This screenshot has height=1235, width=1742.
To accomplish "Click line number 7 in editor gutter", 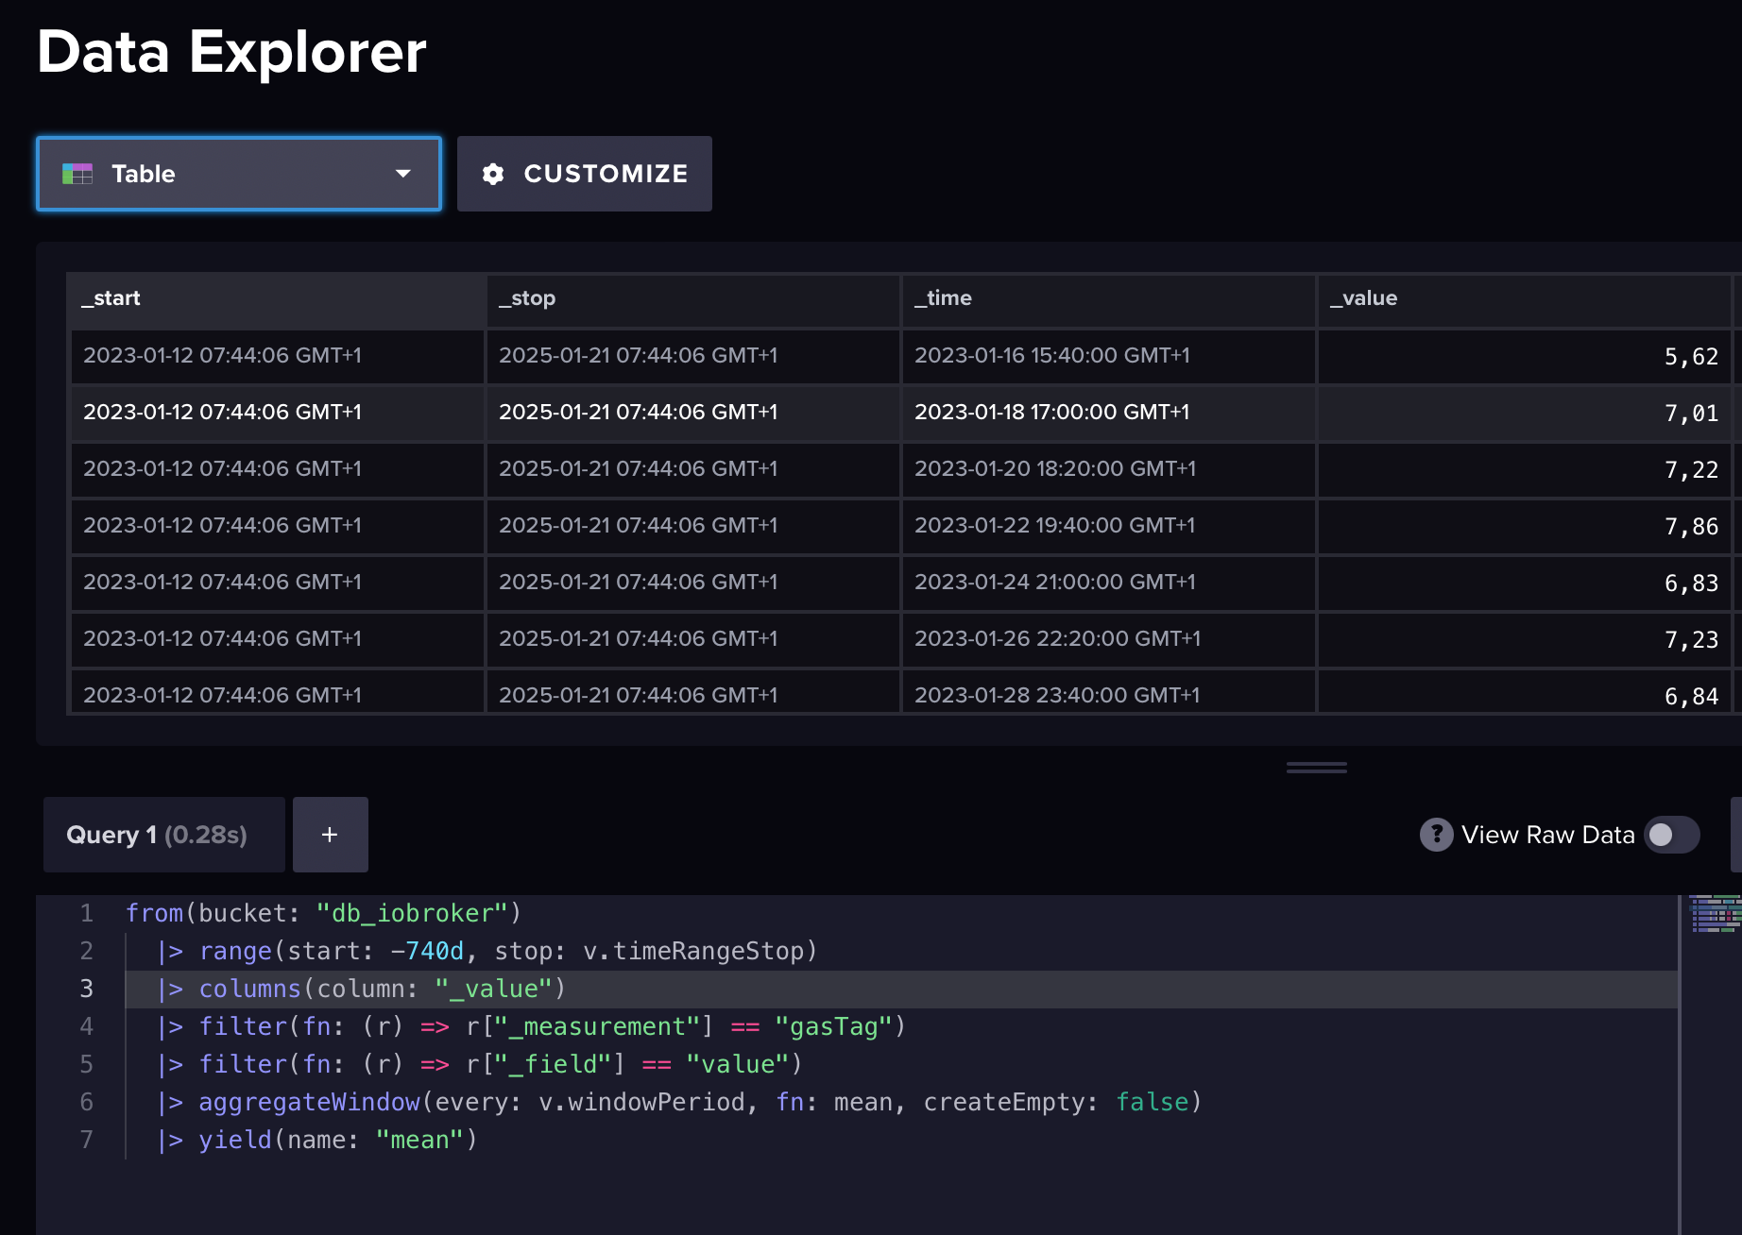I will pos(86,1140).
